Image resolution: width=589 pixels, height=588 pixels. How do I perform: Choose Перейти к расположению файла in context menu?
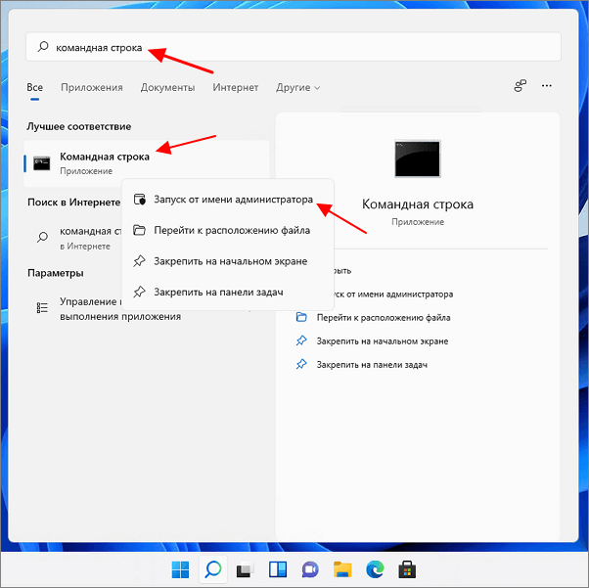point(228,230)
